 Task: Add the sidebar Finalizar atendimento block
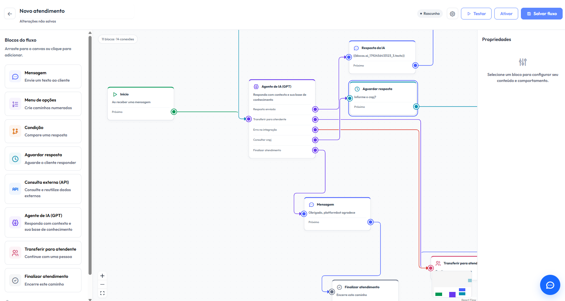(43, 280)
